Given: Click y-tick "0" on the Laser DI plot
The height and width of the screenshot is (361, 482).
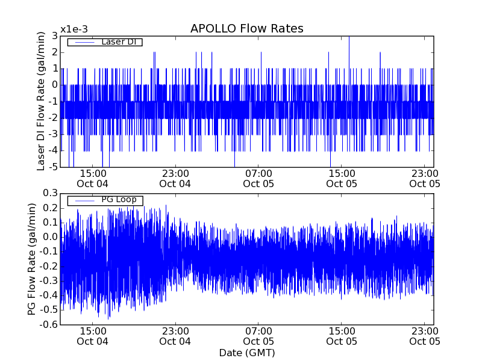Looking at the screenshot, I should pyautogui.click(x=55, y=85).
